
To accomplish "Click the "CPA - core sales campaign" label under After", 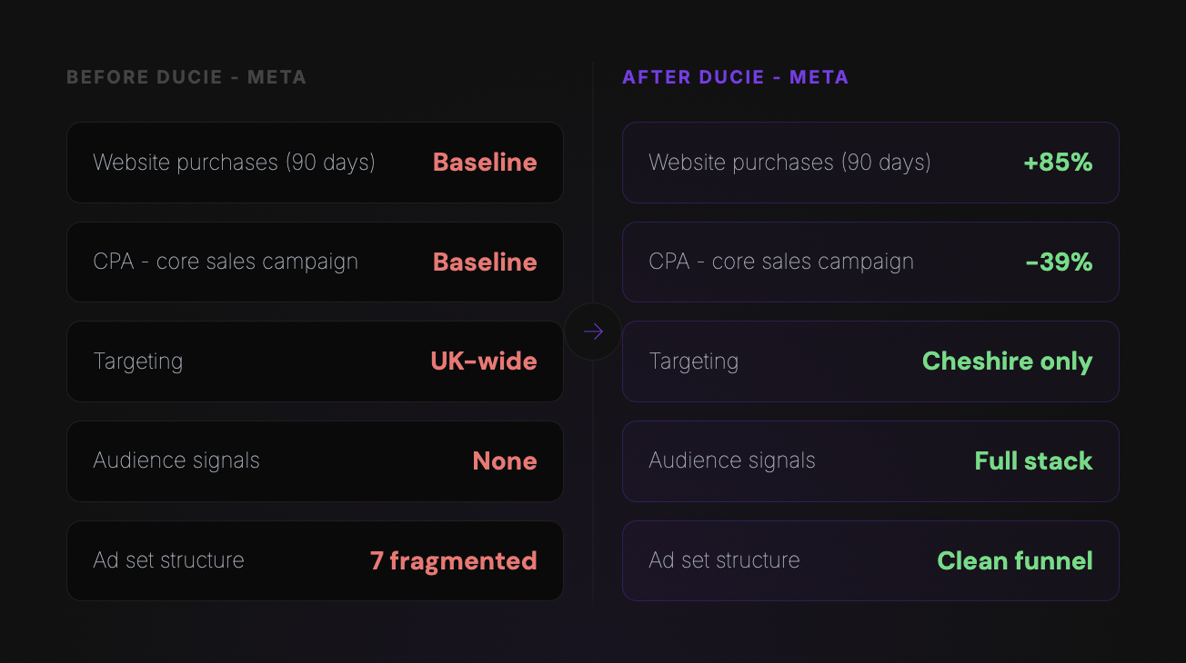I will (x=781, y=262).
